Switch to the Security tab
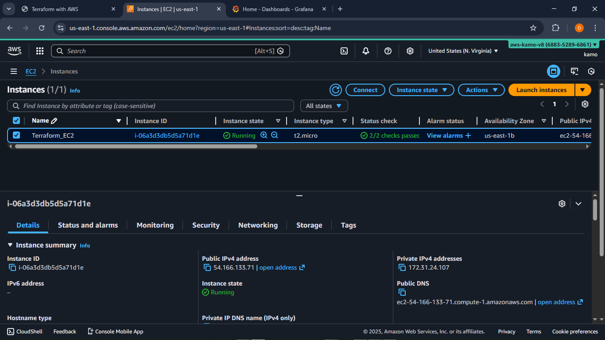Image resolution: width=605 pixels, height=340 pixels. [206, 225]
